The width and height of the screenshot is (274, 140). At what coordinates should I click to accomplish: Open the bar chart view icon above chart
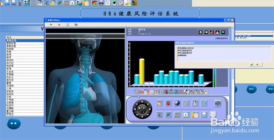click(x=212, y=32)
